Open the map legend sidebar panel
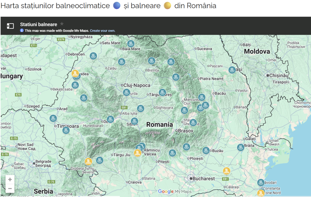The width and height of the screenshot is (311, 197). [10, 26]
